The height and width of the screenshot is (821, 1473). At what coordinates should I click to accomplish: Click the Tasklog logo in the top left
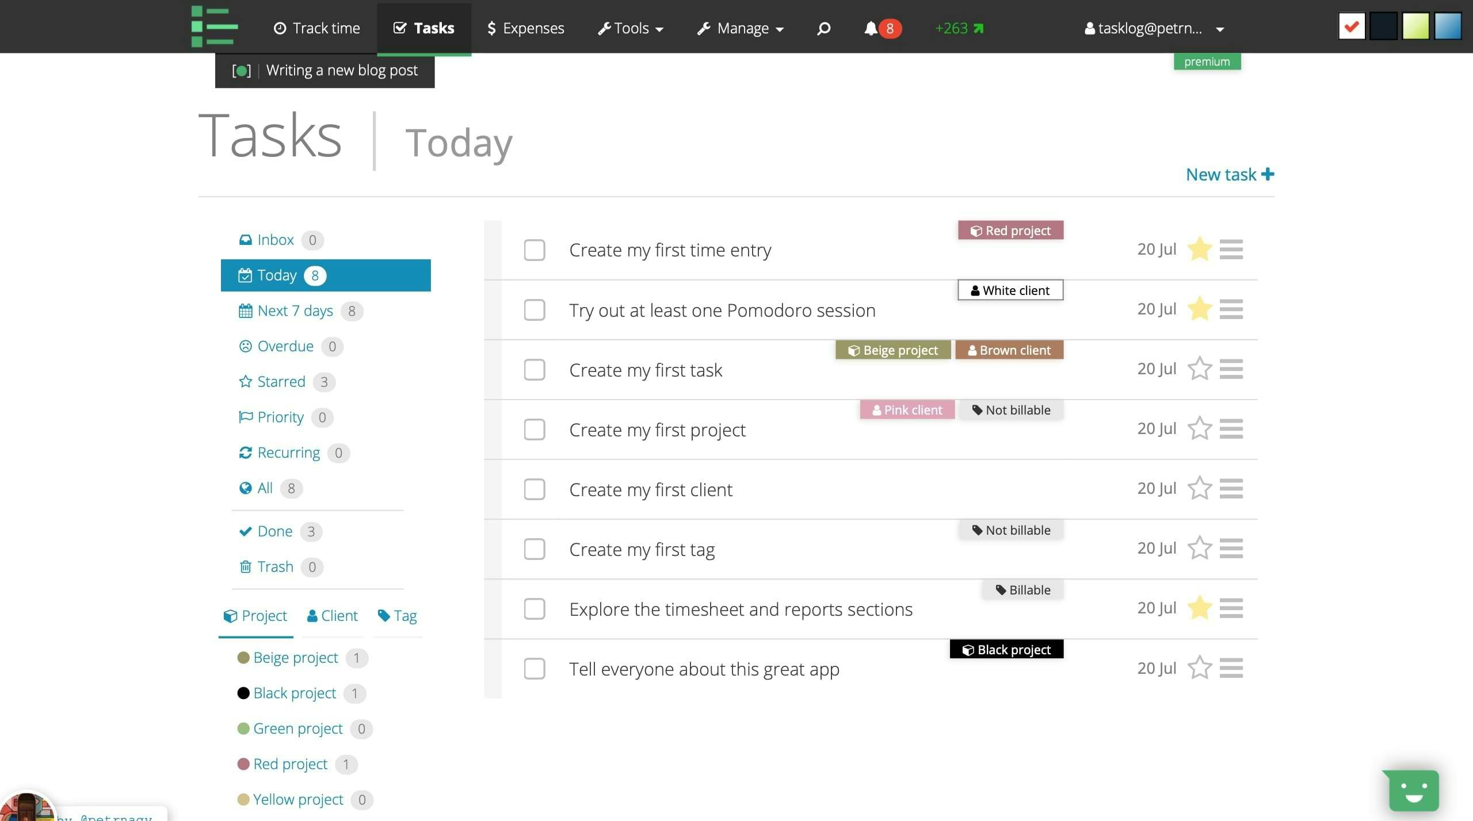[214, 26]
